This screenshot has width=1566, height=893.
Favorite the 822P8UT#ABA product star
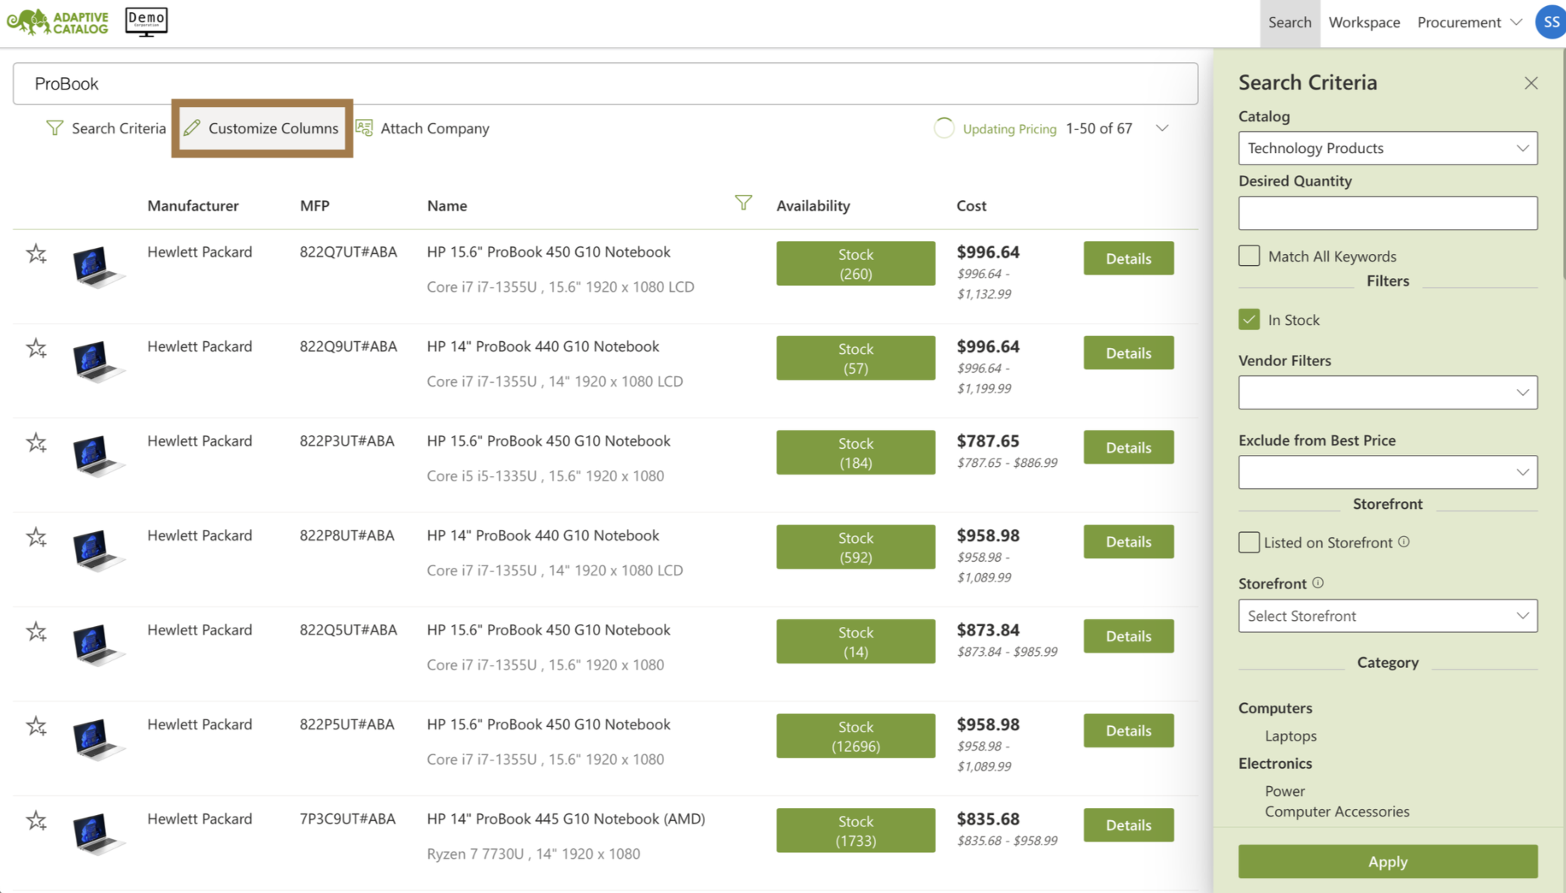pyautogui.click(x=36, y=537)
